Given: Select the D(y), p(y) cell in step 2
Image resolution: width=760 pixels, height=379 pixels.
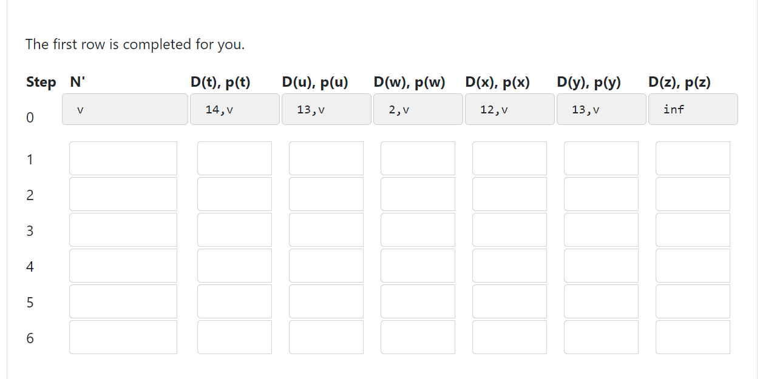Looking at the screenshot, I should coord(601,194).
